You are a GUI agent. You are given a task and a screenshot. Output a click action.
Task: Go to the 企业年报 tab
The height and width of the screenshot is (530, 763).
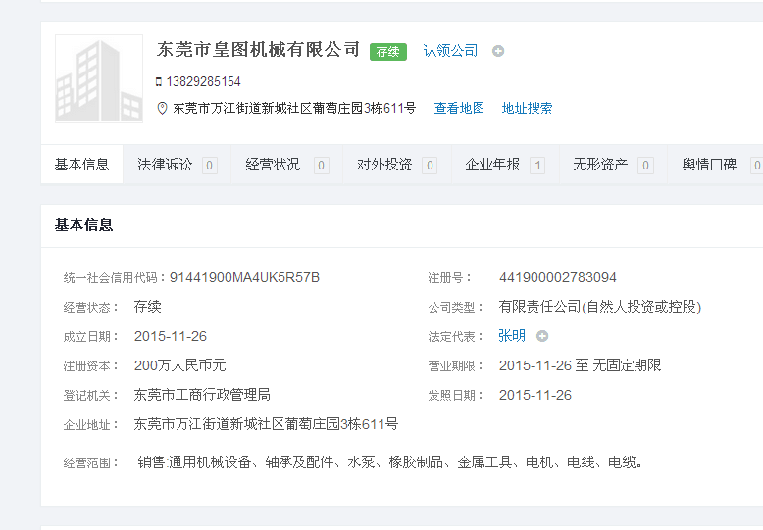[x=492, y=165]
